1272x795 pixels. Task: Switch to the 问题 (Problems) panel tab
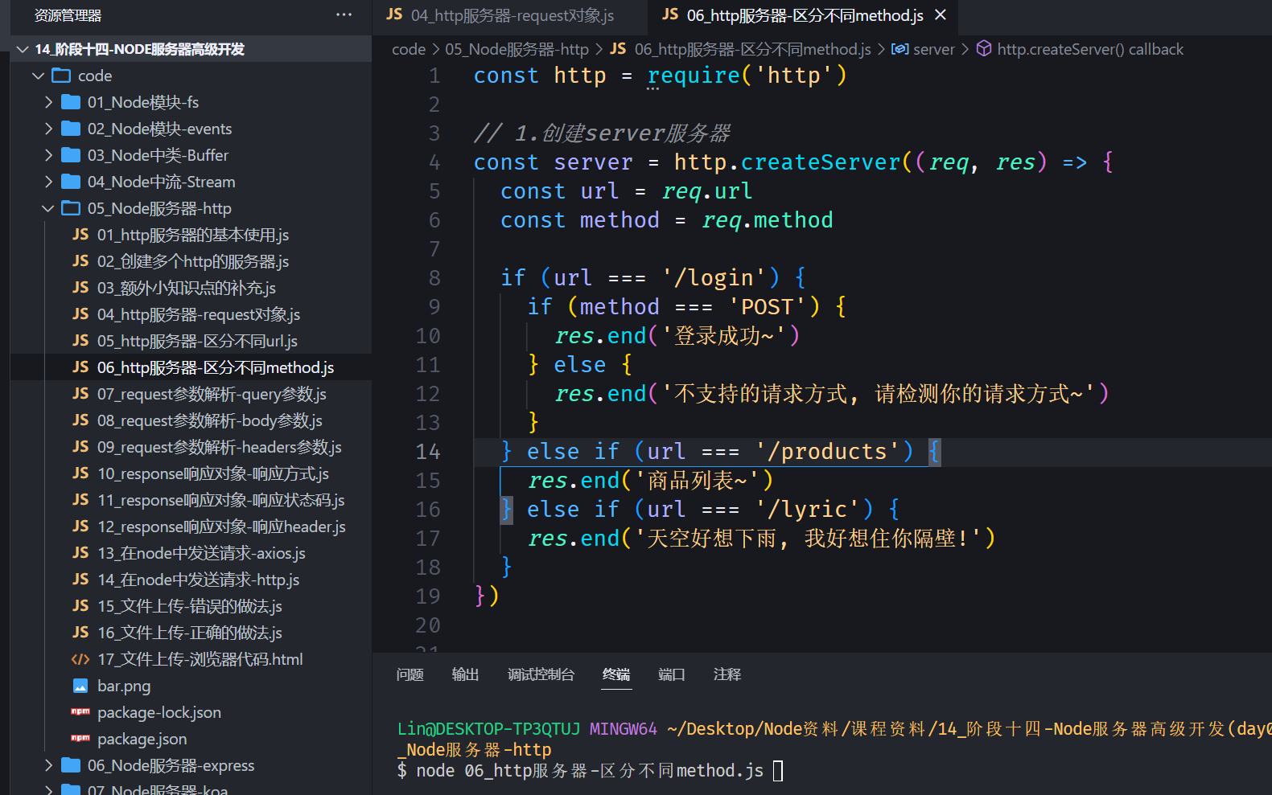(410, 674)
